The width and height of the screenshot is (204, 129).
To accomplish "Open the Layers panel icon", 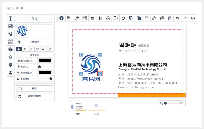I will [x=11, y=57].
